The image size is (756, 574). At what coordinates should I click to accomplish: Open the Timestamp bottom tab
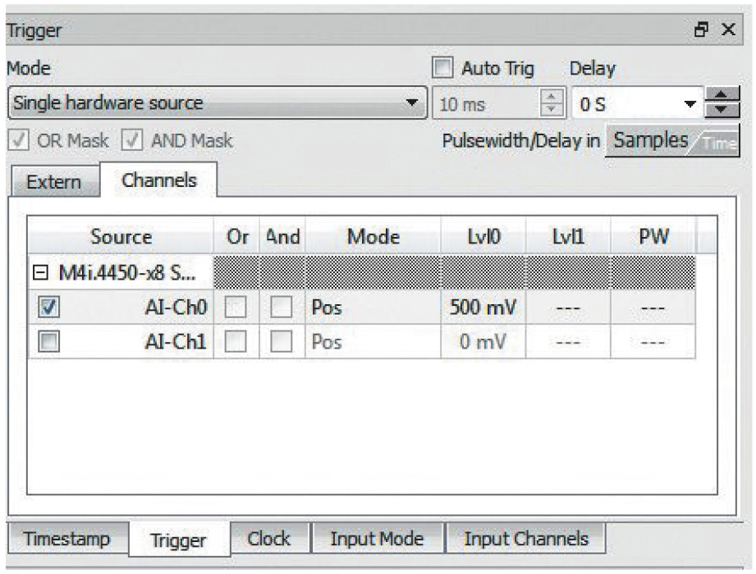67,539
